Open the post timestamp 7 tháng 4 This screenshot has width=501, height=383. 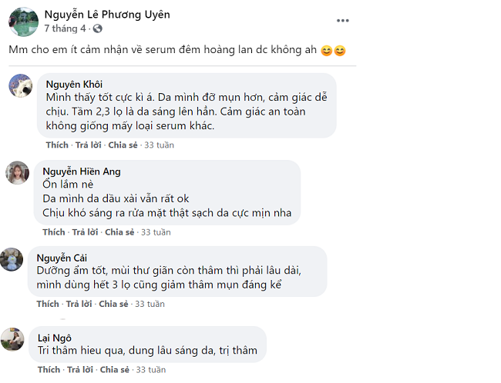coord(65,28)
